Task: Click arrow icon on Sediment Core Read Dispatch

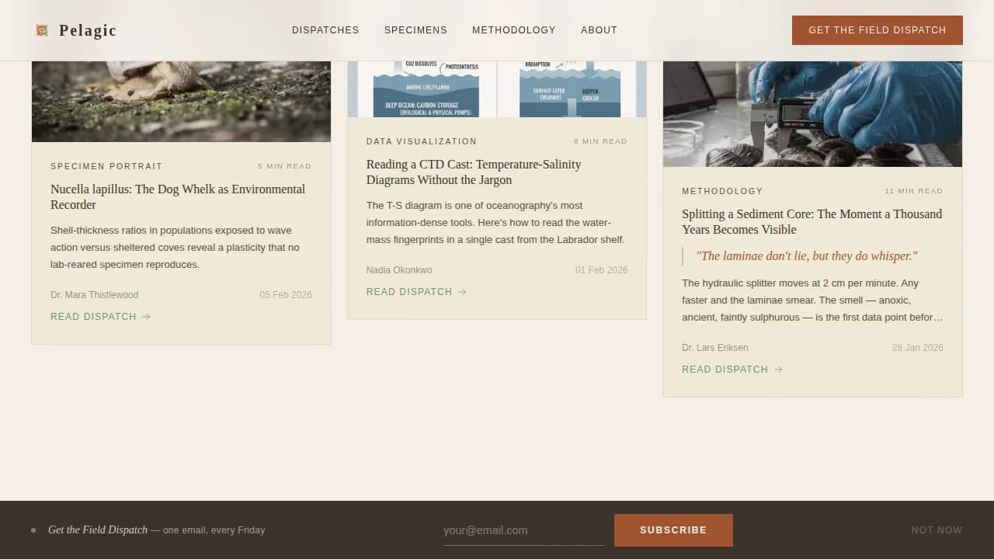Action: point(778,370)
